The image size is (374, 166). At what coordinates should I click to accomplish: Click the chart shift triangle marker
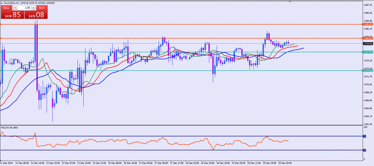[290, 1]
